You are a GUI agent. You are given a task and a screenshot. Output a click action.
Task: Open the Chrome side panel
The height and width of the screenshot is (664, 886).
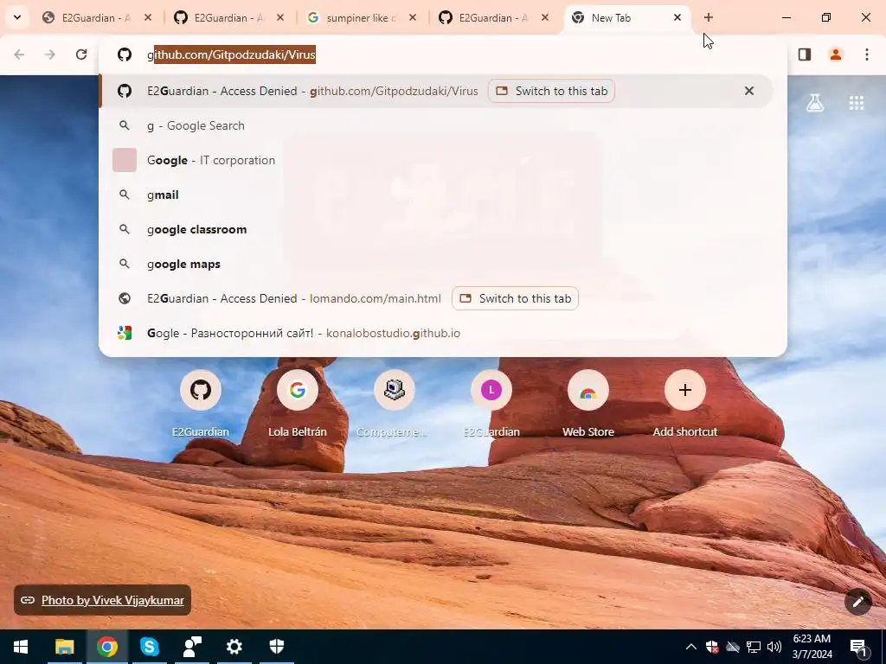point(805,54)
